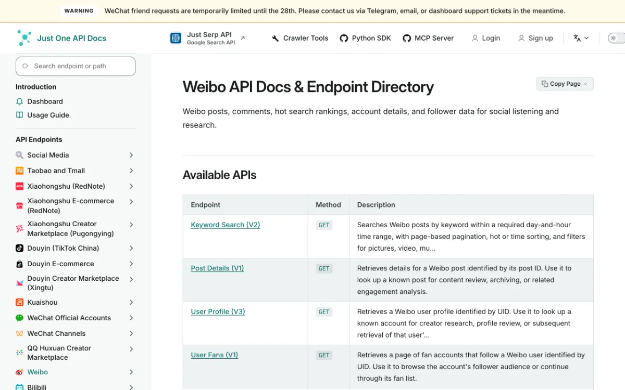Click the Method column header
625x390 pixels.
click(x=328, y=205)
